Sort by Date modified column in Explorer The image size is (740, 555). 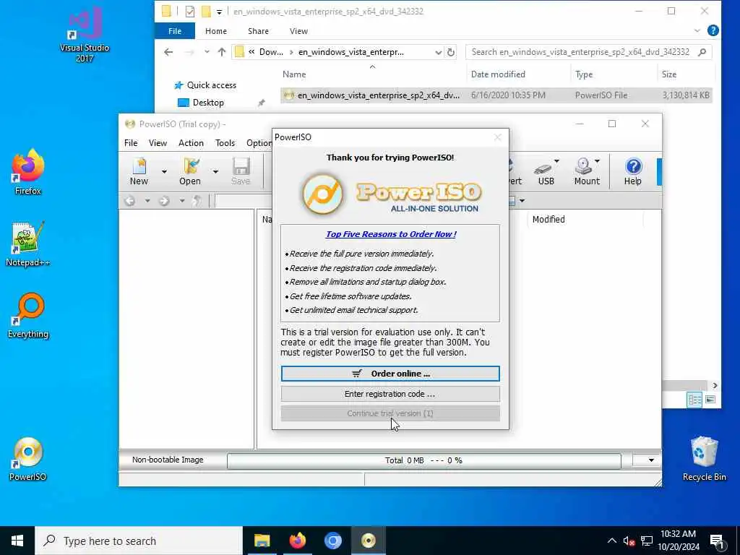click(x=498, y=74)
